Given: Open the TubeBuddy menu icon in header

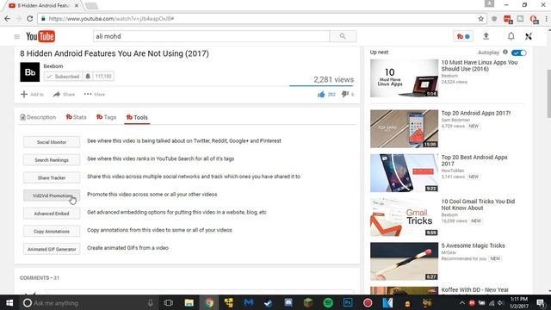Looking at the screenshot, I should (463, 36).
